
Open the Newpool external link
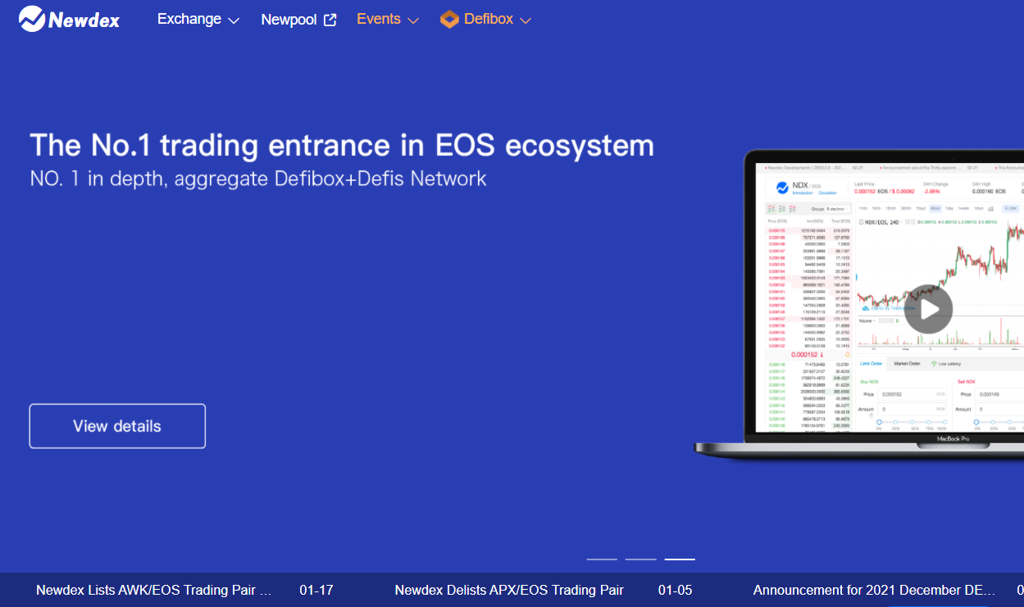pos(298,20)
